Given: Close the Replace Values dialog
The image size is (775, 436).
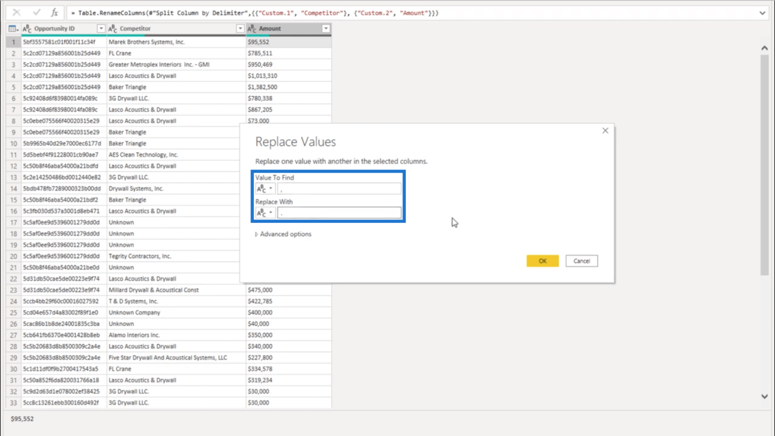Looking at the screenshot, I should 605,131.
